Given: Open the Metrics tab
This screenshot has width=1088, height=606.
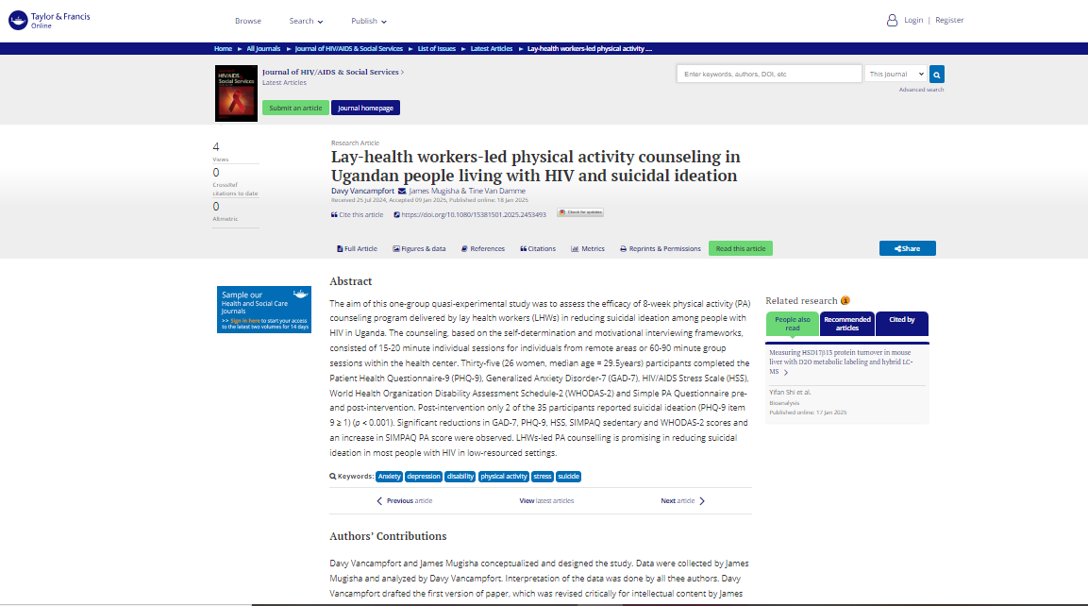Looking at the screenshot, I should (x=588, y=248).
